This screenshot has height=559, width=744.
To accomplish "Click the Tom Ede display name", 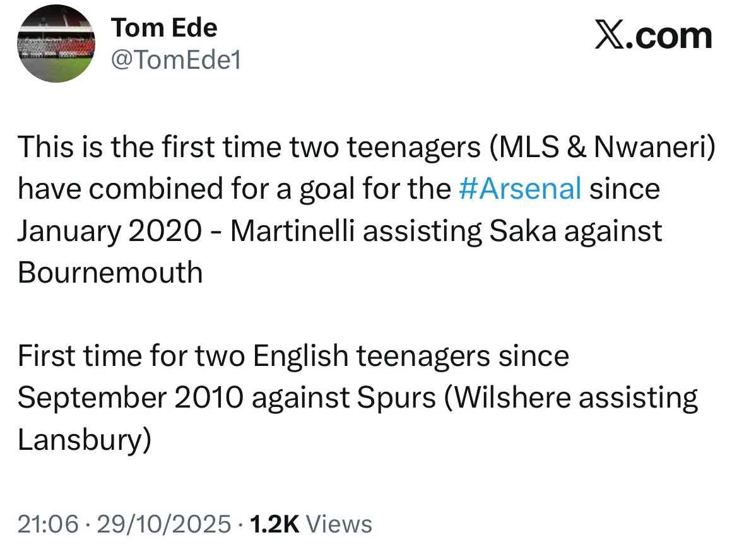I will pos(164,28).
